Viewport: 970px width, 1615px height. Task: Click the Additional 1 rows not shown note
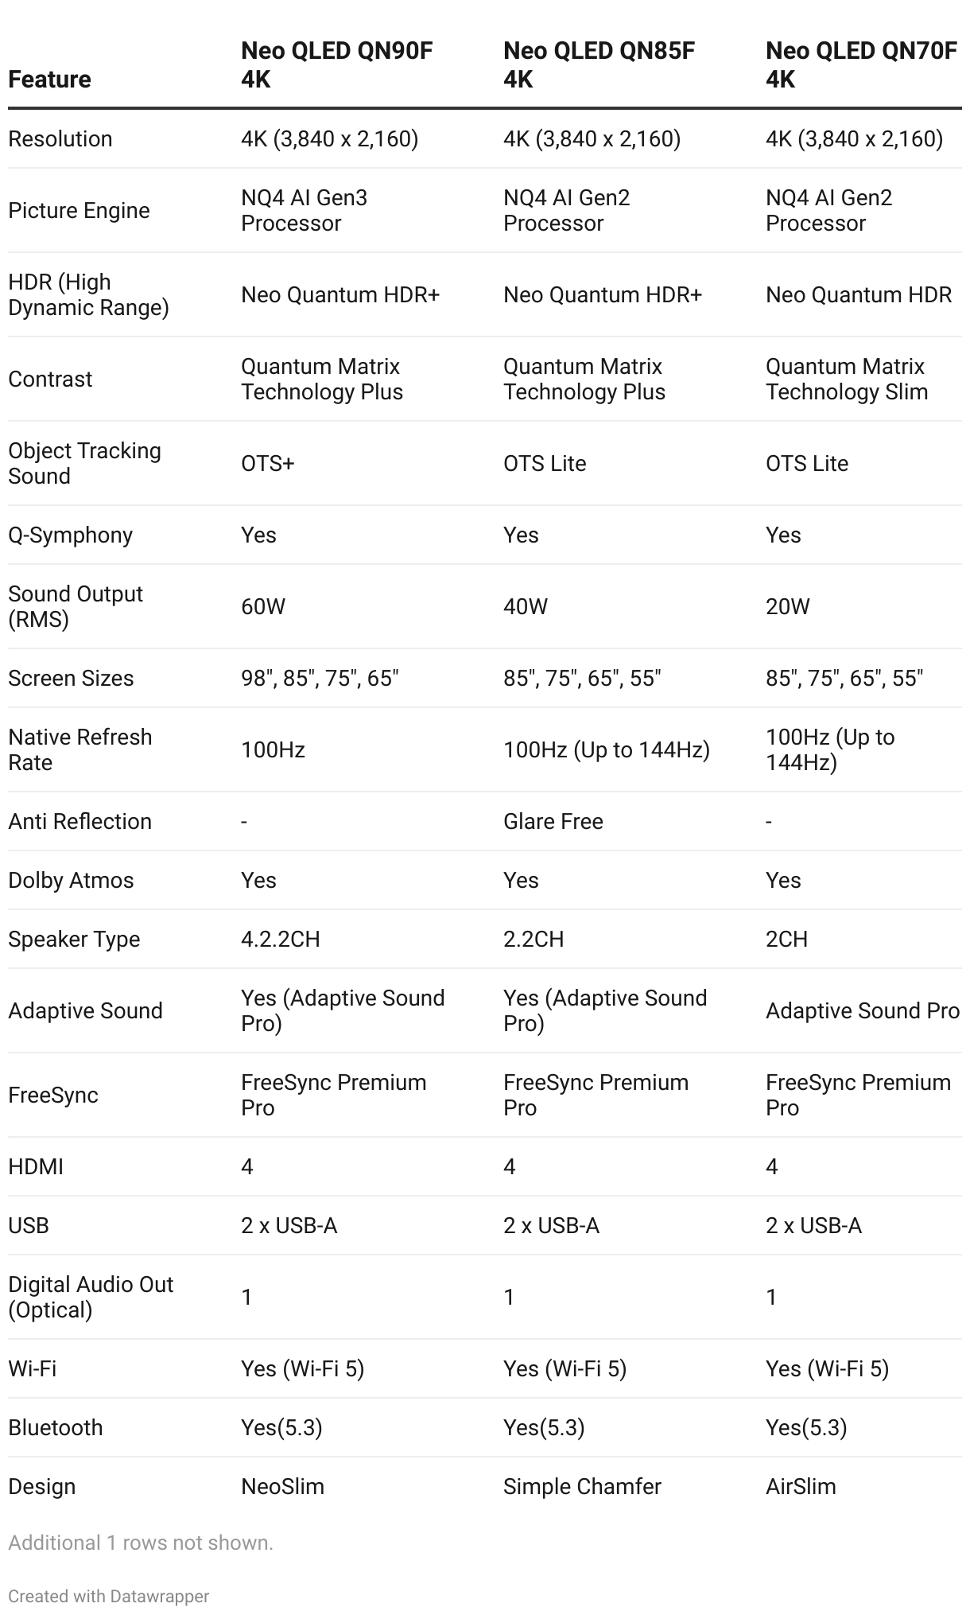[141, 1543]
